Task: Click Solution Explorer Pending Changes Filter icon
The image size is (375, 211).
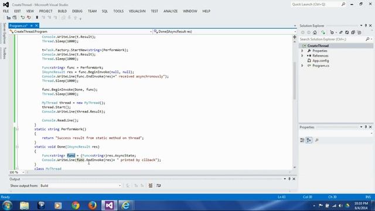Action: point(332,33)
